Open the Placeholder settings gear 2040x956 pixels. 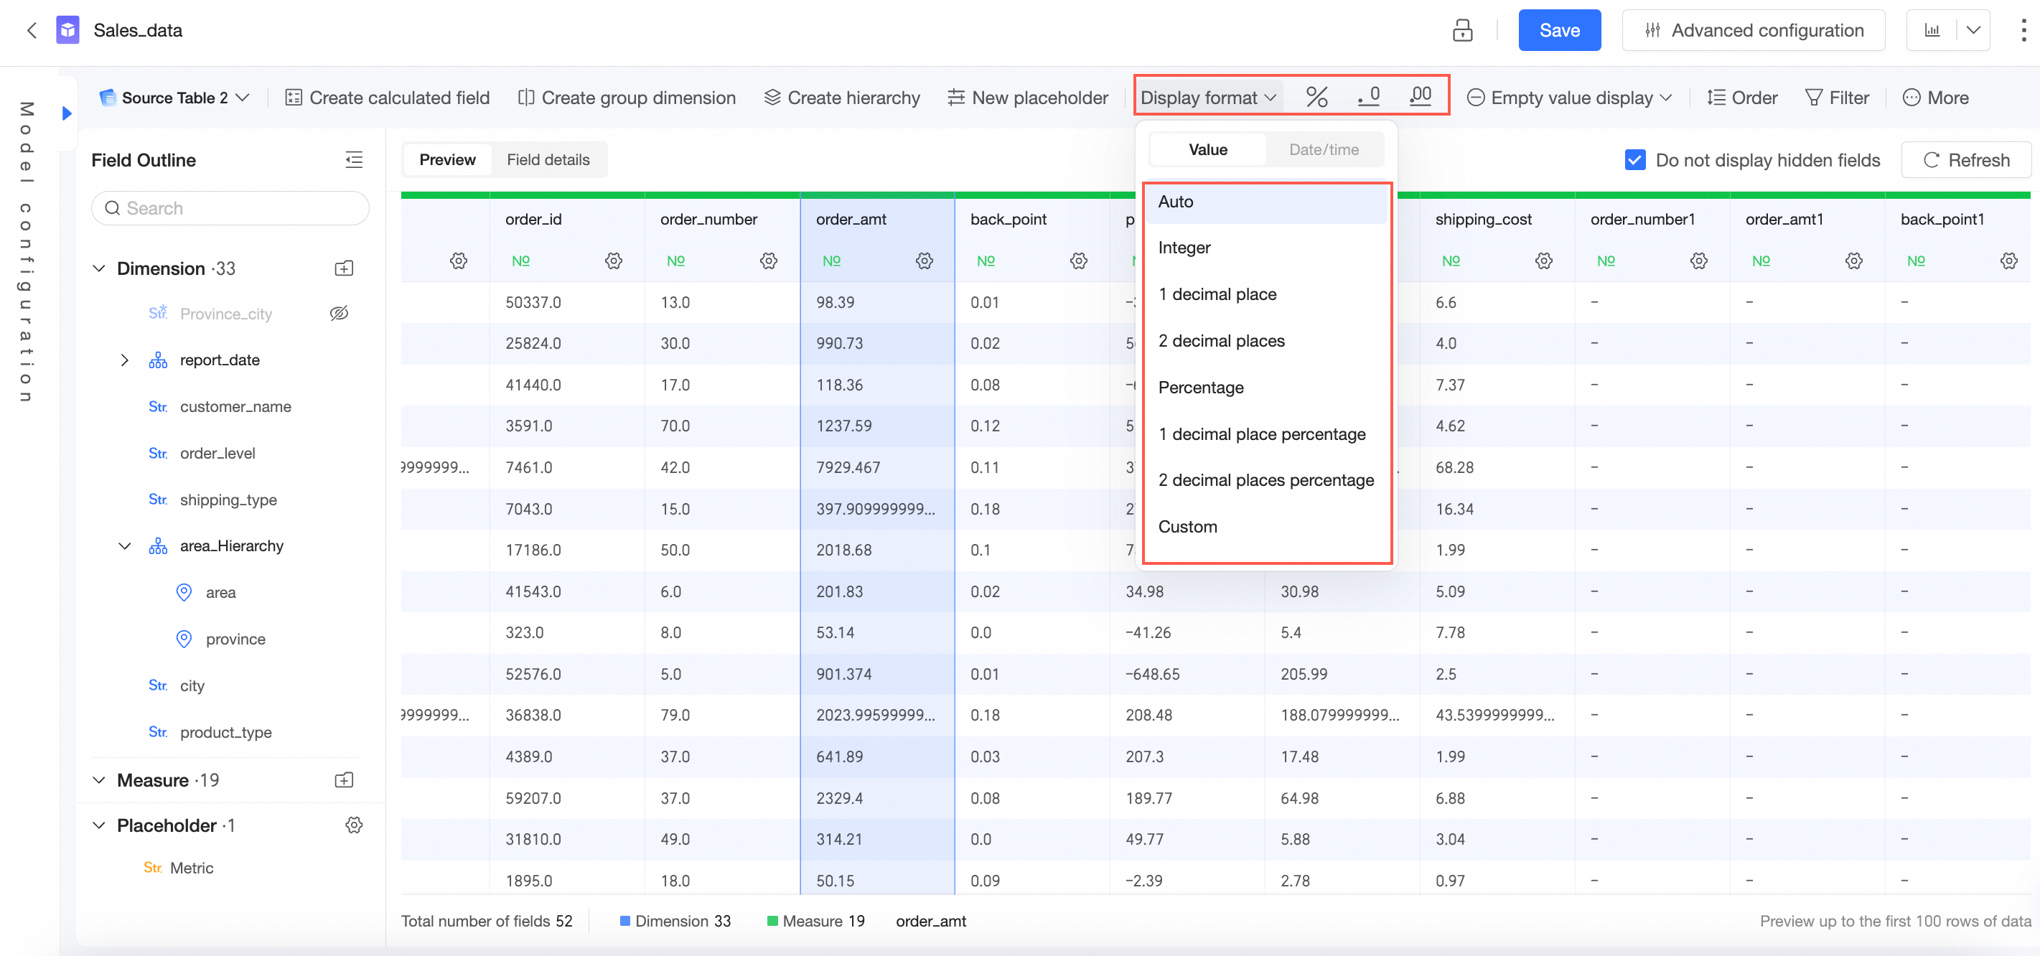pos(353,825)
